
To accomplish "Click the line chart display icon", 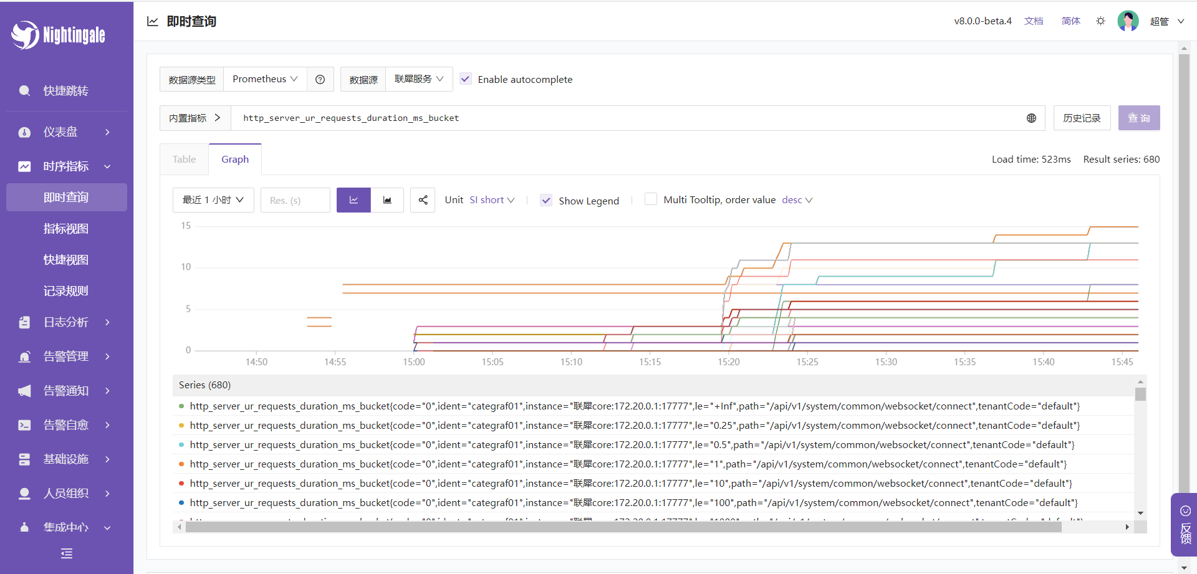I will point(353,200).
